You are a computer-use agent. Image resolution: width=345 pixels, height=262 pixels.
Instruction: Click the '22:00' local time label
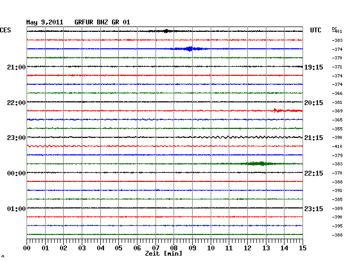point(16,103)
